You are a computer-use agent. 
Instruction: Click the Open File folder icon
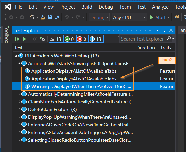coord(43,17)
